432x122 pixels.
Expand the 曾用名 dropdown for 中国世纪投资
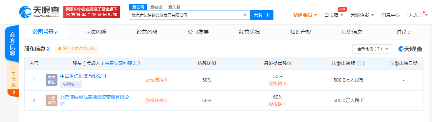tap(71, 84)
